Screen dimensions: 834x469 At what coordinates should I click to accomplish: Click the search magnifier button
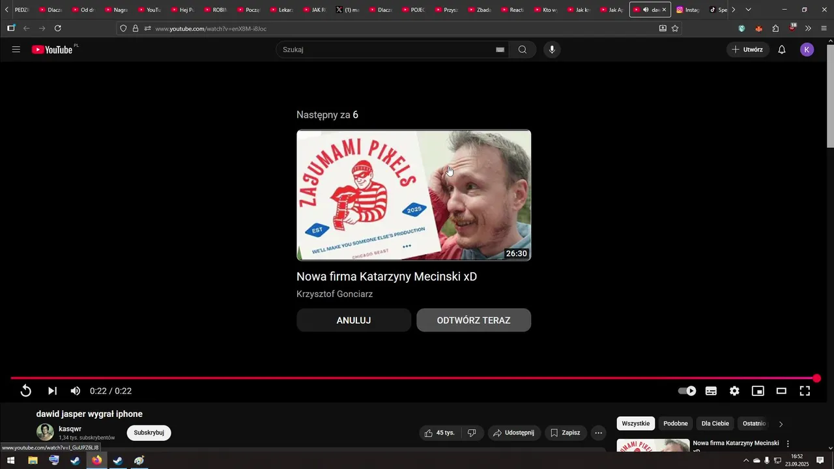(x=523, y=50)
